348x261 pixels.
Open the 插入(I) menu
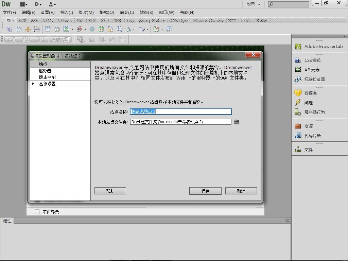(67, 13)
